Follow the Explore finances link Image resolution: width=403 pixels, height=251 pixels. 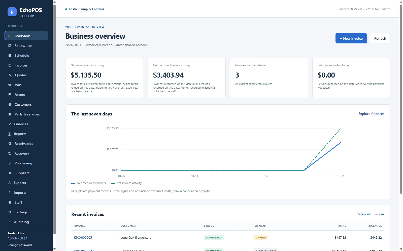[371, 114]
